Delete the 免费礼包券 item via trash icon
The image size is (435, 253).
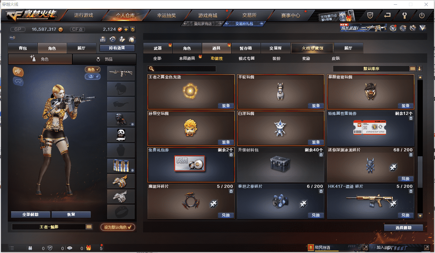click(231, 155)
